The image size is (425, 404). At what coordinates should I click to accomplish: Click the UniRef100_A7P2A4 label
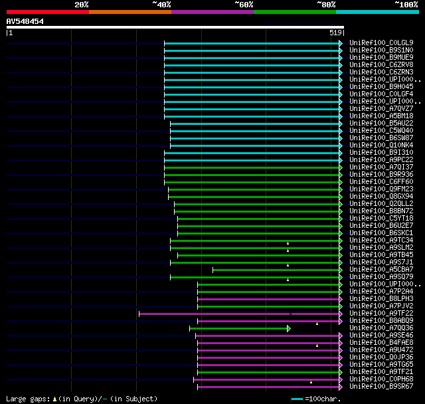point(381,292)
